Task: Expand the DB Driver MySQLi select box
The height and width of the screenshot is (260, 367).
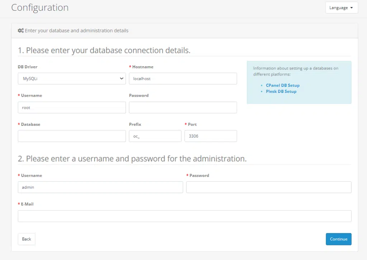Action: tap(72, 79)
